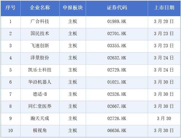The image size is (181, 138).
Task: Click the 序号 column header
Action: 10,8
